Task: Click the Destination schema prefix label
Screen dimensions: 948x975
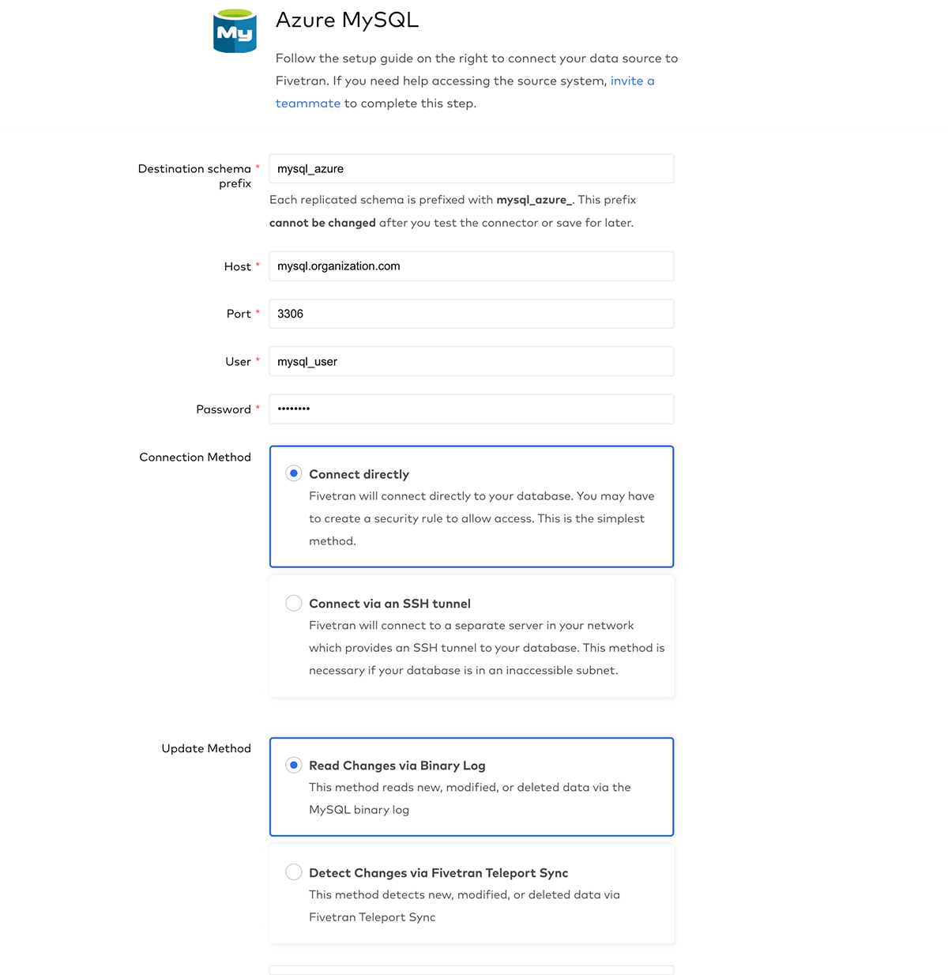Action: tap(194, 175)
